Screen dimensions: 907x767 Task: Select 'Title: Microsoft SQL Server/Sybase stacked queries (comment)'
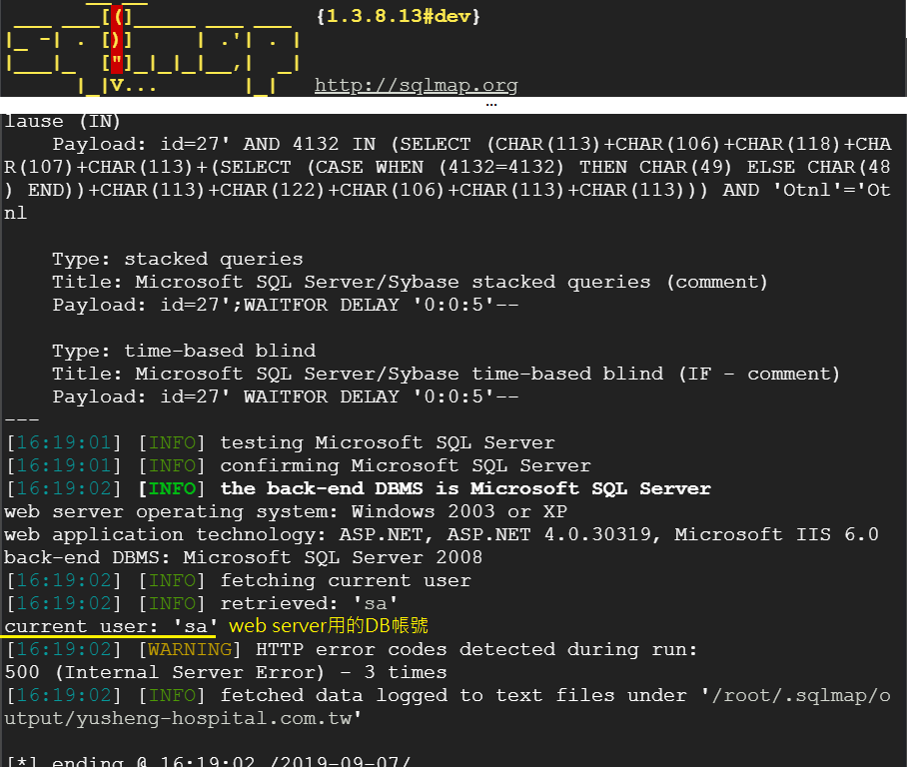pyautogui.click(x=411, y=282)
